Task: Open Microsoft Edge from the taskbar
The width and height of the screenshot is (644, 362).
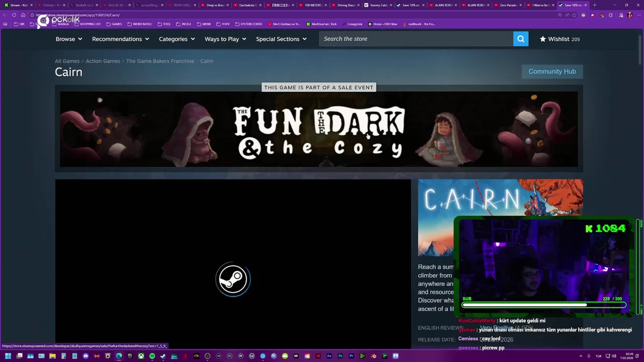Action: click(x=119, y=356)
